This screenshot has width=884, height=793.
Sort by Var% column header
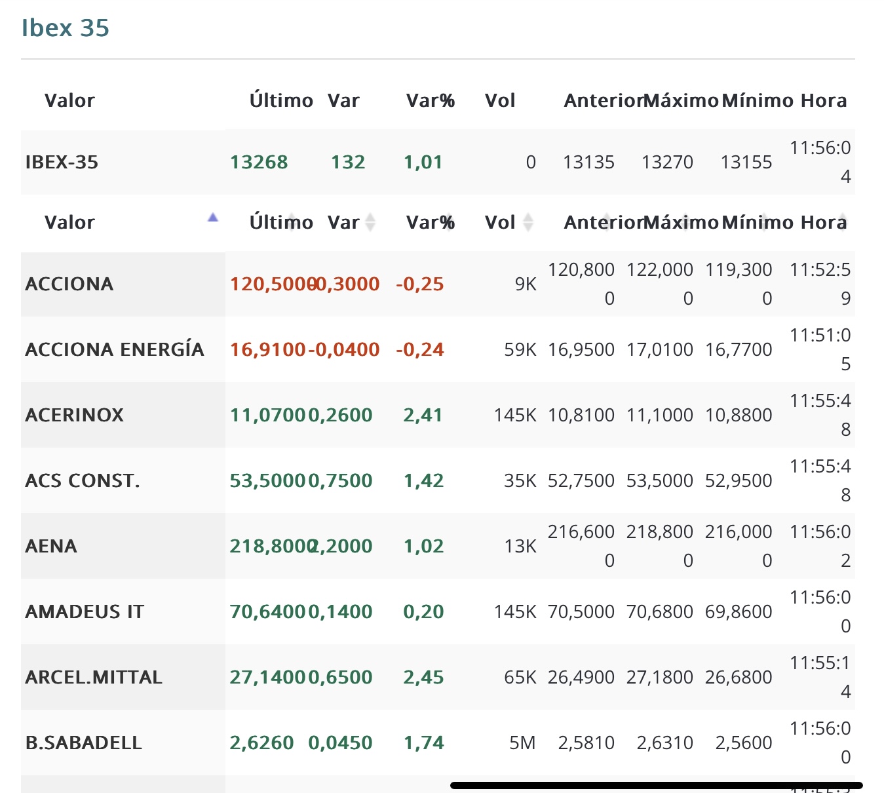point(430,222)
